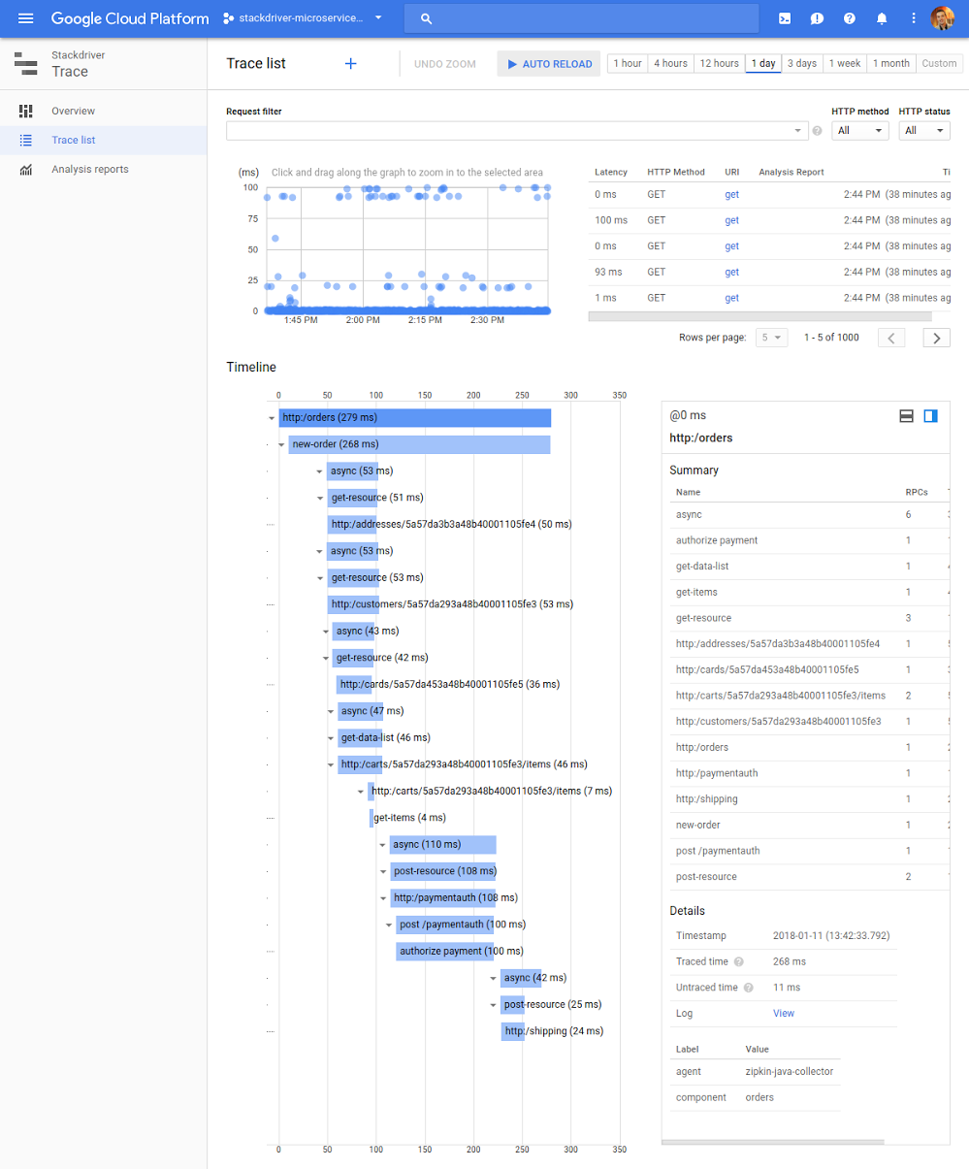This screenshot has width=969, height=1169.
Task: Click the data point near 60 ms in scatter chart
Action: coord(275,238)
